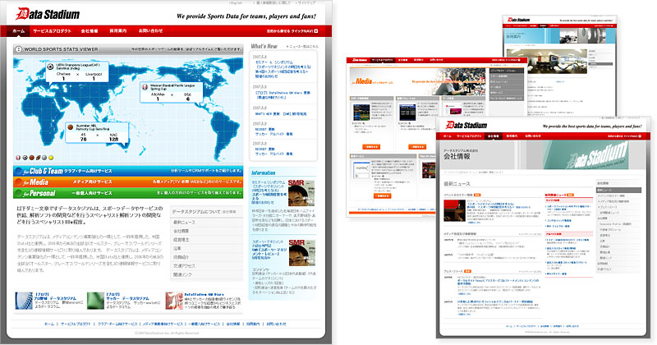Click the soccer ball icon in UEFA Champions League popup

[51, 67]
